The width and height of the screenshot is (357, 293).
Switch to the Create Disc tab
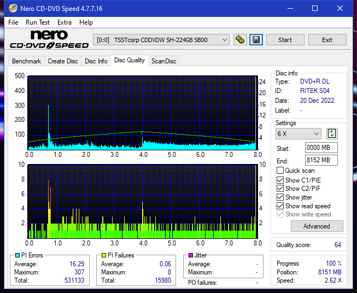(63, 61)
